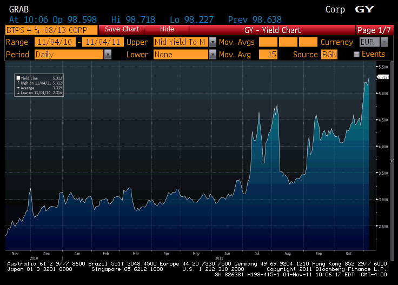
Task: Open the Currency EUR dropdown arrow
Action: [x=384, y=42]
